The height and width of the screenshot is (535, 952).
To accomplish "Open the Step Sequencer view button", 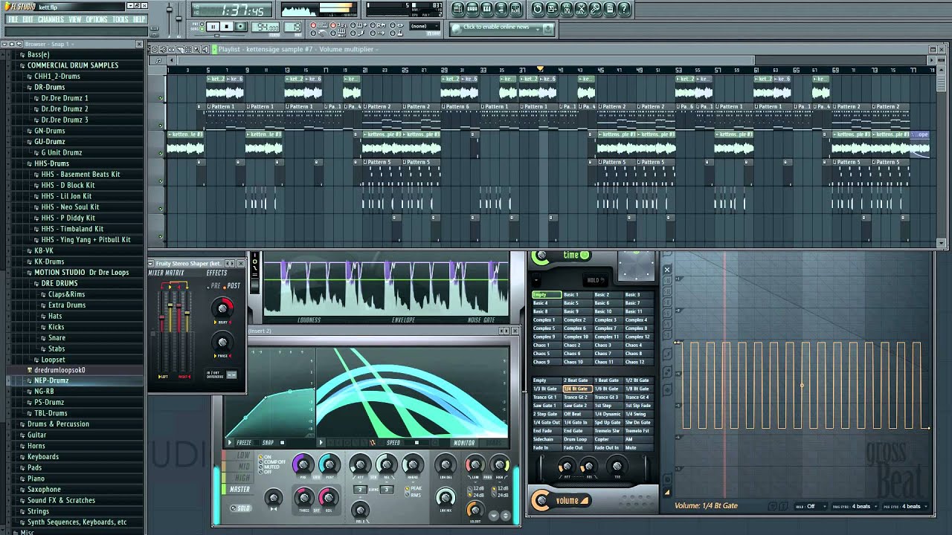I will click(x=472, y=9).
